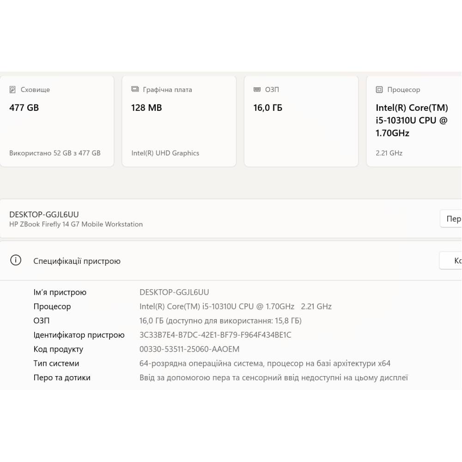Select the Код продукту value 00330-53511-25060-AAOEM
The height and width of the screenshot is (462, 462).
pyautogui.click(x=189, y=349)
